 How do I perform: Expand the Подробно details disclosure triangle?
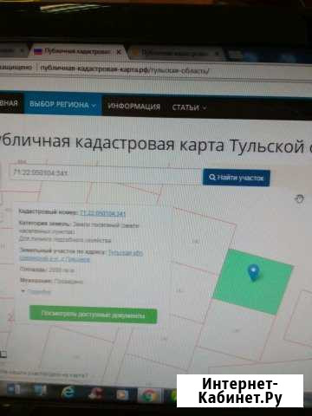pyautogui.click(x=23, y=292)
